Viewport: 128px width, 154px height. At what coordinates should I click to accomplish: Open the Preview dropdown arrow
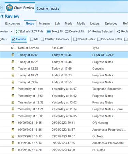tap(11, 31)
